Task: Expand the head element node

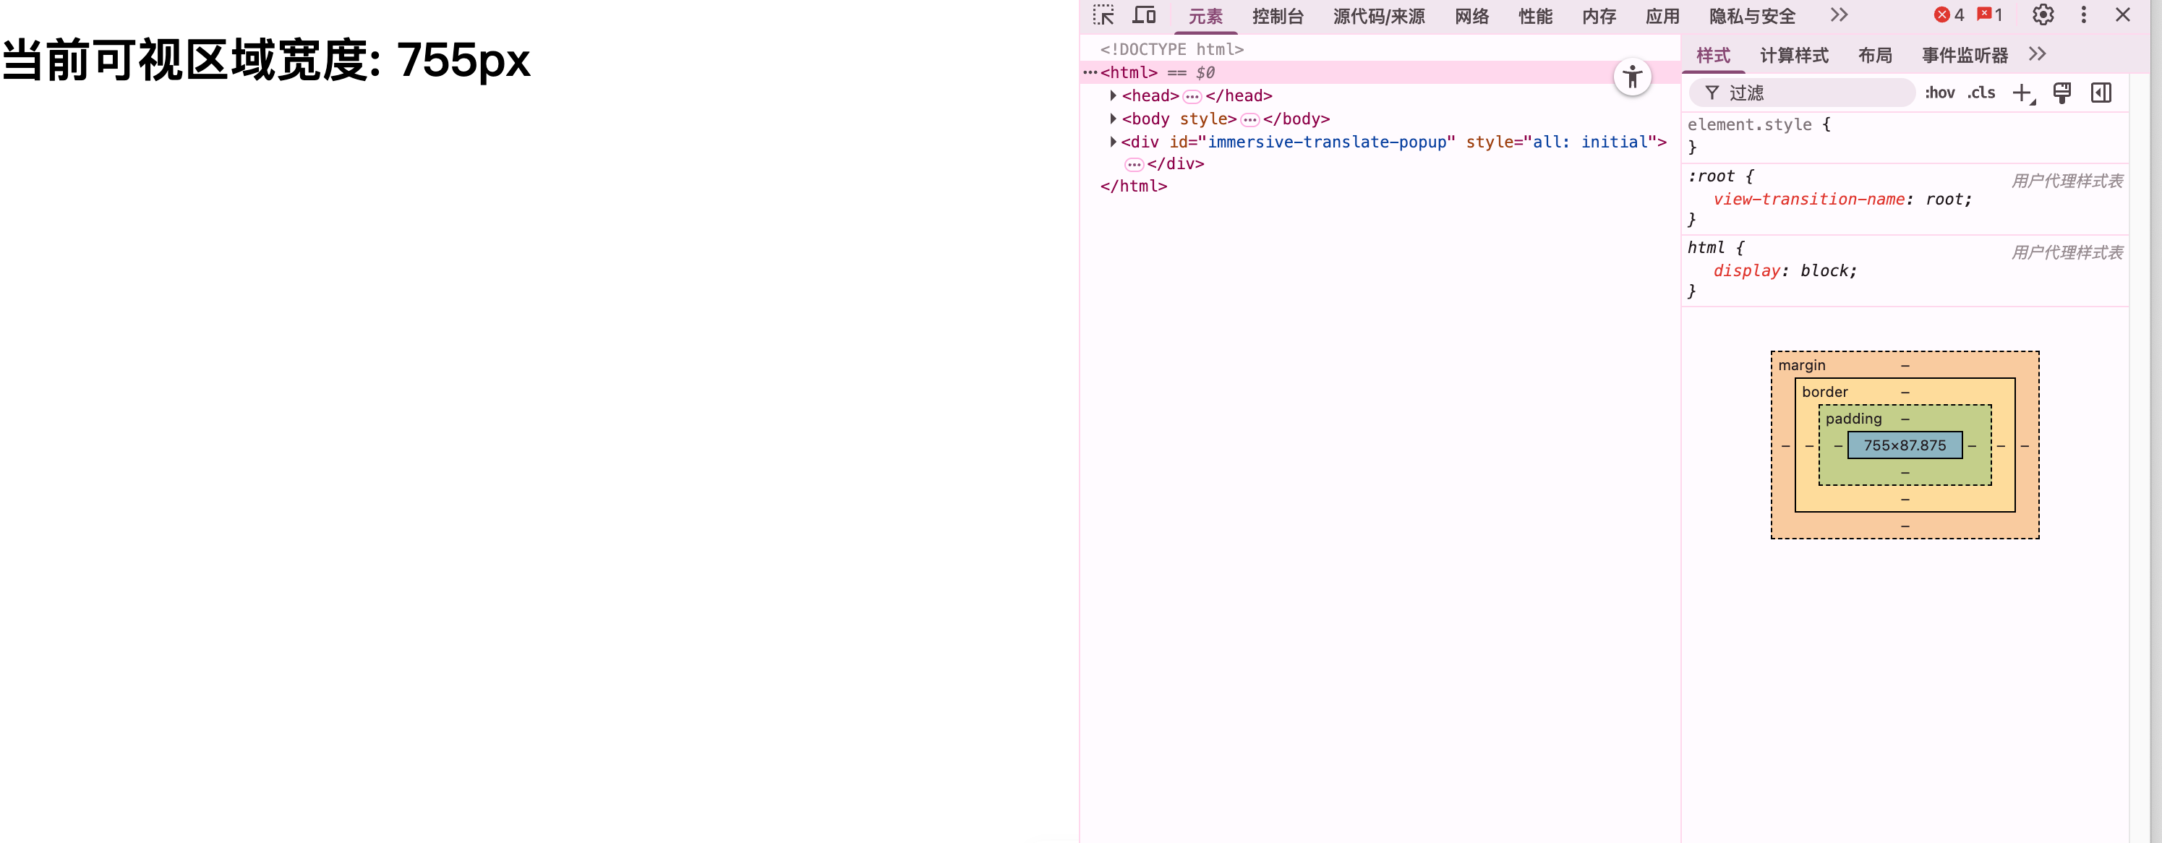Action: pyautogui.click(x=1113, y=95)
